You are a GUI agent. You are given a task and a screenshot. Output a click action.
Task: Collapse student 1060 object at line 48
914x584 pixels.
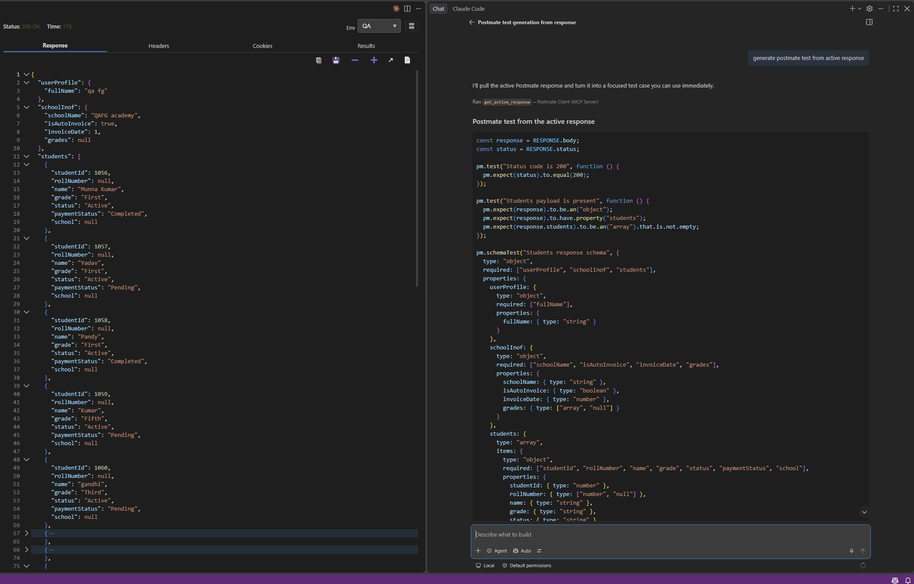[x=26, y=460]
